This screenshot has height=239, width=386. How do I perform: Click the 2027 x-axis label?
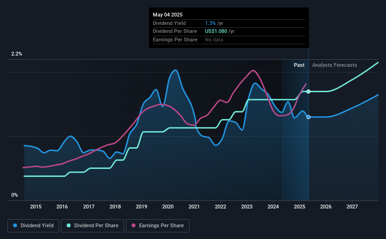pos(352,207)
